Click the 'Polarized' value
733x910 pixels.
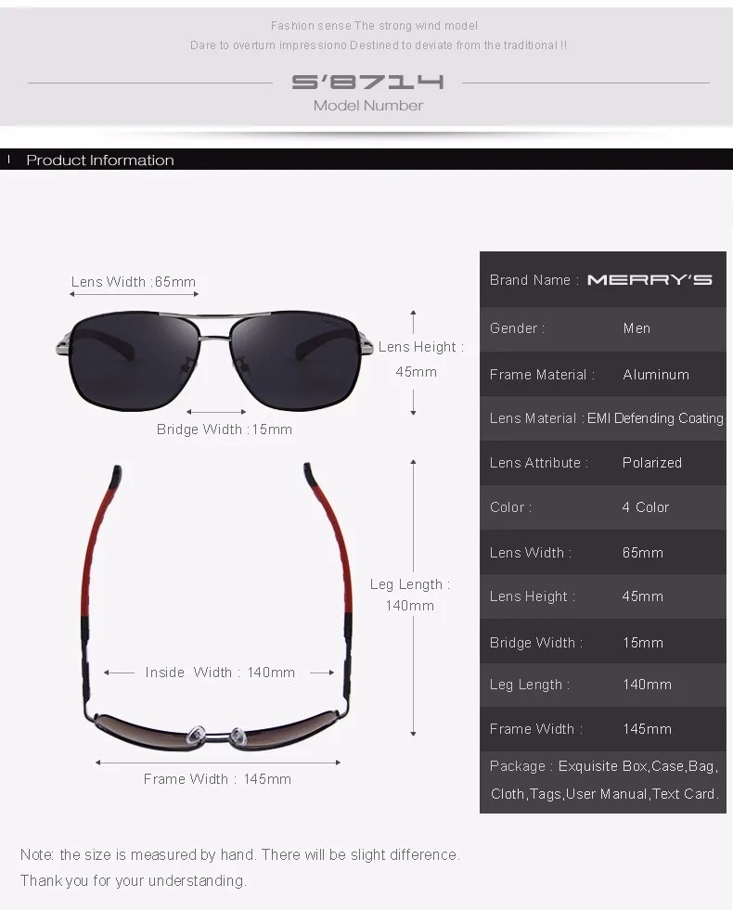pyautogui.click(x=651, y=463)
